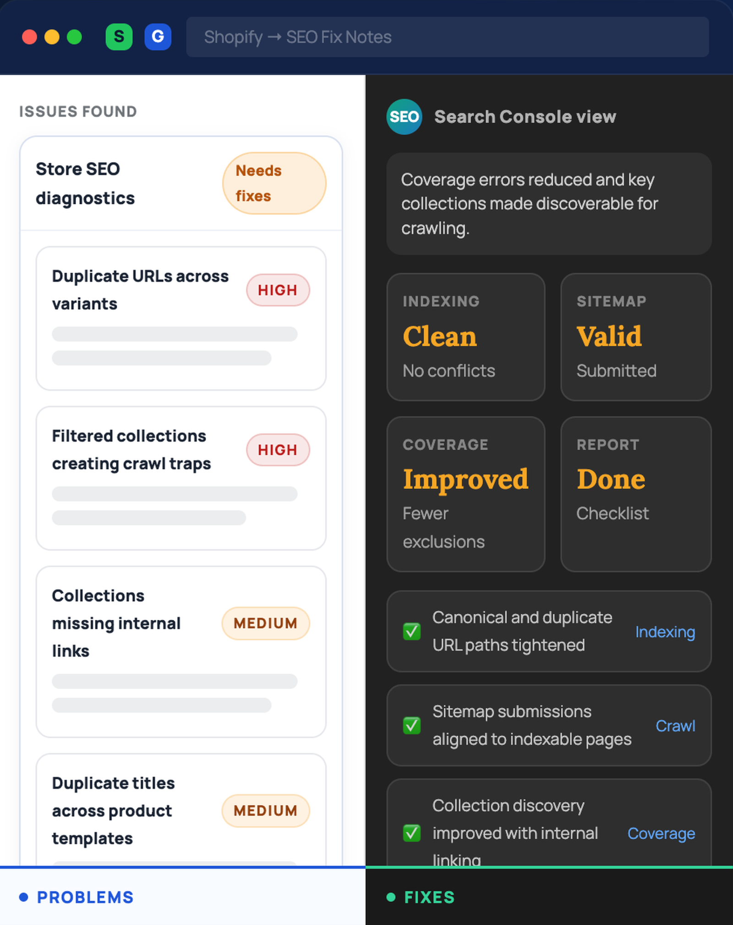Image resolution: width=733 pixels, height=925 pixels.
Task: Toggle the collection discovery checkmark
Action: (x=411, y=833)
